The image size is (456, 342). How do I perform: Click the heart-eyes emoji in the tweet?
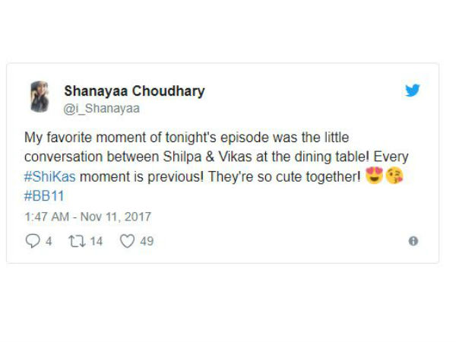tap(374, 176)
